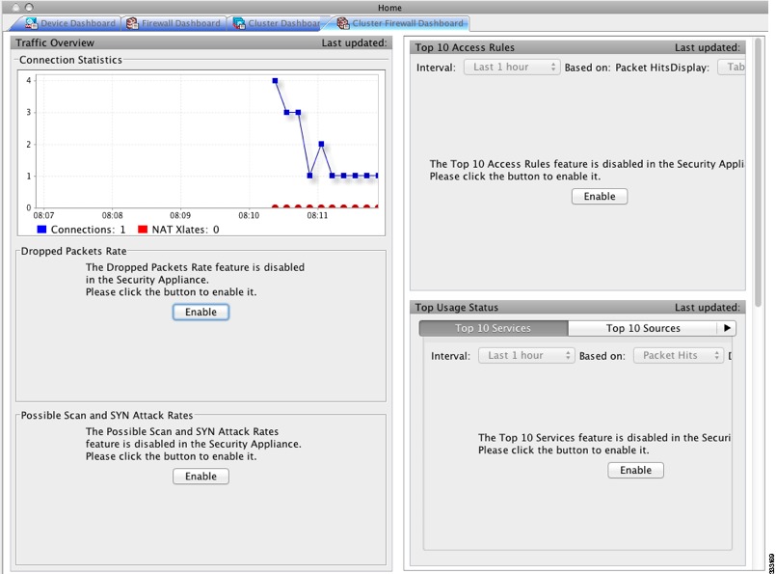Image resolution: width=776 pixels, height=574 pixels.
Task: Enable the Dropped Packets Rate feature
Action: tap(201, 312)
